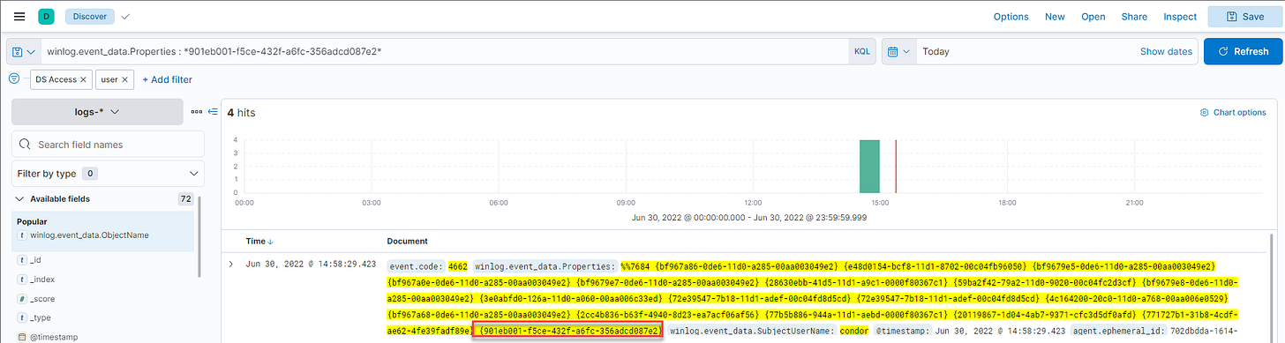Image resolution: width=1285 pixels, height=343 pixels.
Task: Click the sidebar fields scrollbar
Action: (199, 238)
